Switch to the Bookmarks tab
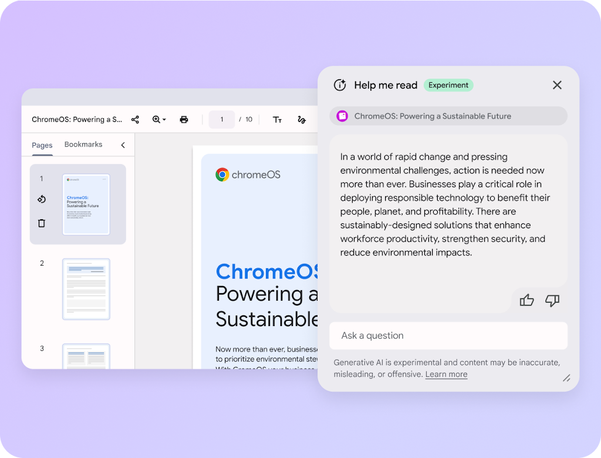The image size is (601, 458). (x=83, y=144)
